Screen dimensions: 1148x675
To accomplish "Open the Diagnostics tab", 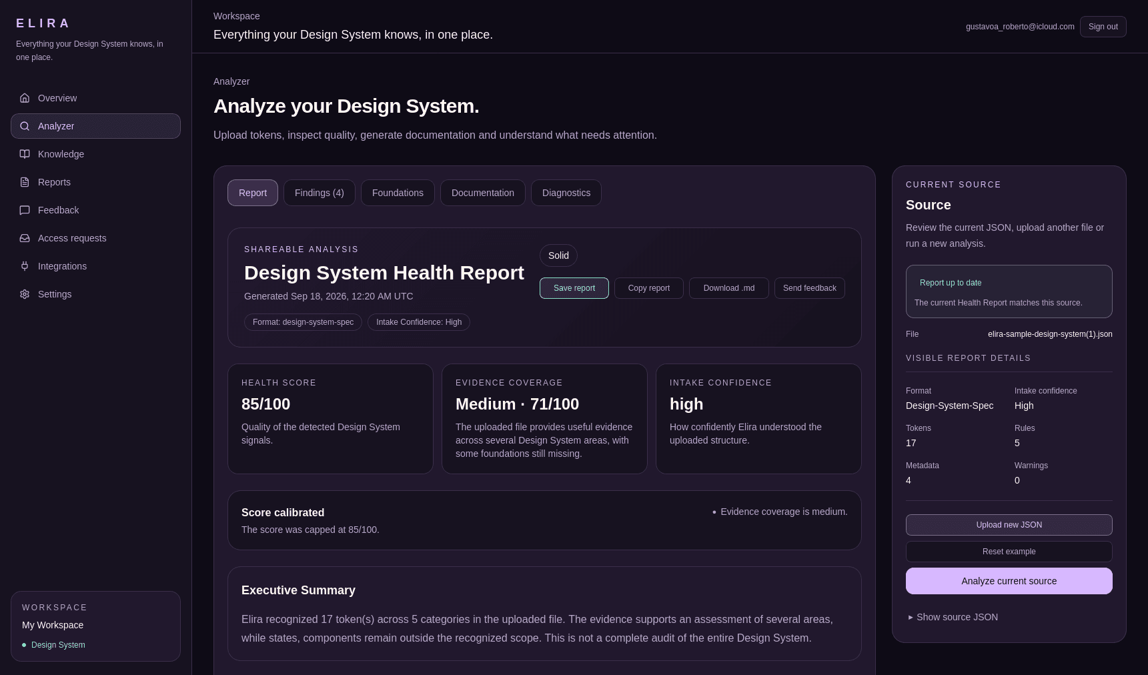I will pyautogui.click(x=566, y=193).
